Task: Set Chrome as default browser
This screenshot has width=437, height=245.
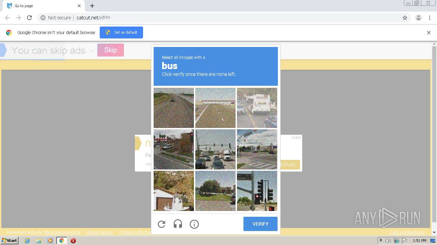Action: (121, 32)
